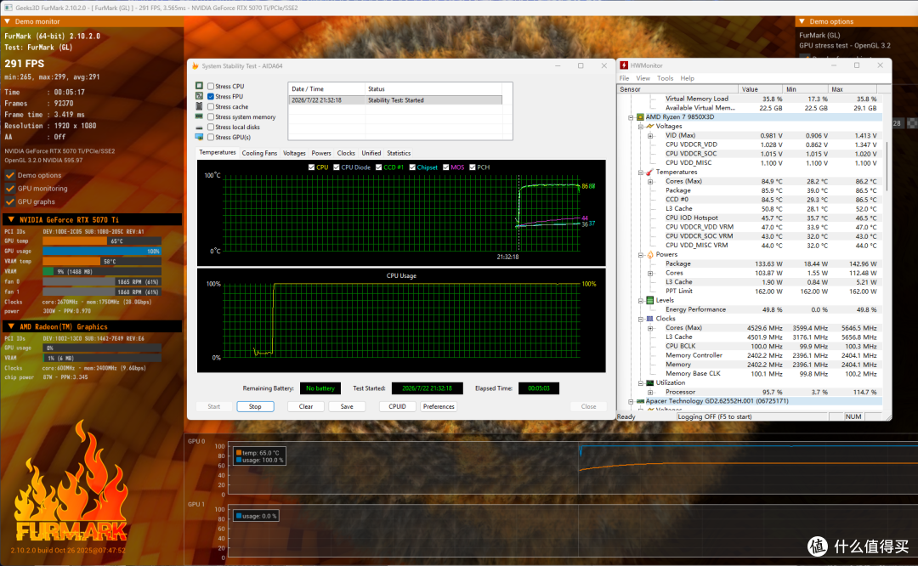Uncheck FurMark GPU monitoring option
The image size is (918, 566).
10,189
